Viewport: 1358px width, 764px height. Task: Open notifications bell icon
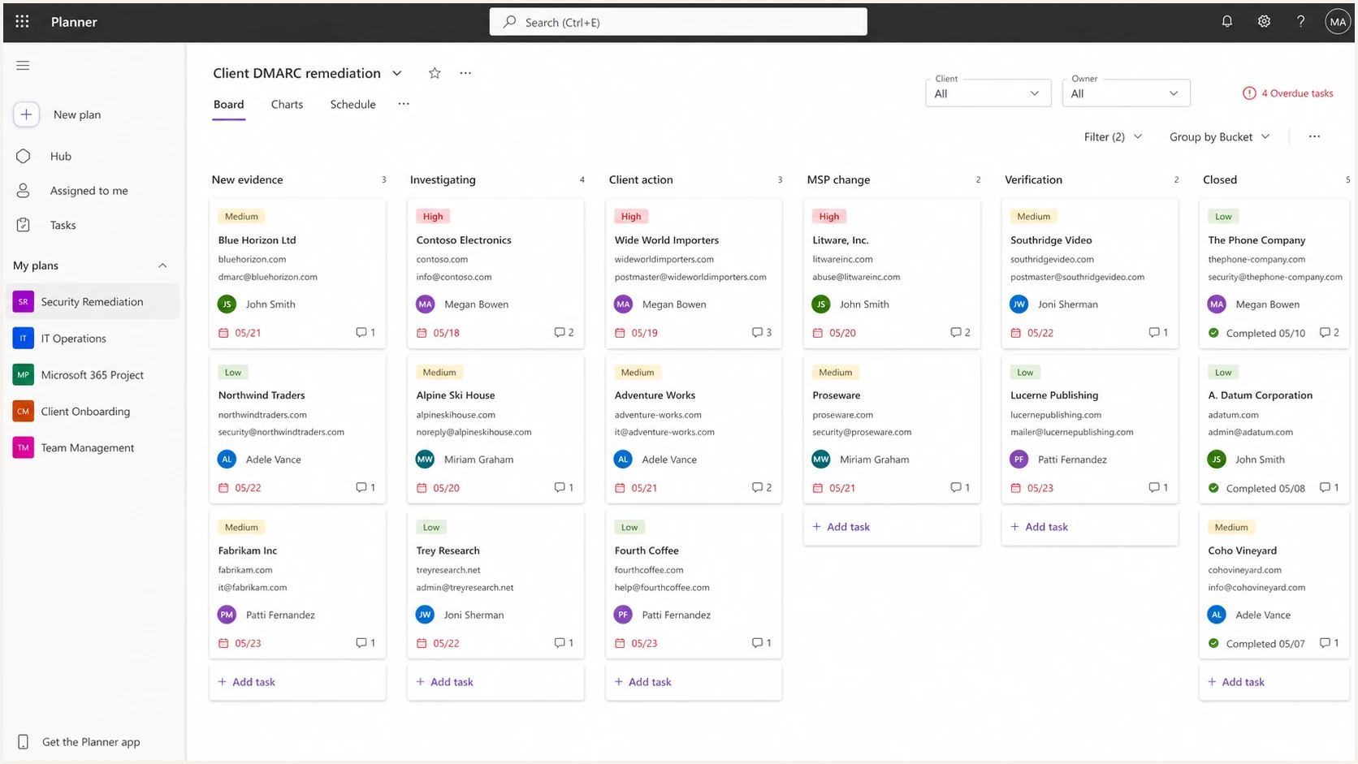pyautogui.click(x=1226, y=22)
